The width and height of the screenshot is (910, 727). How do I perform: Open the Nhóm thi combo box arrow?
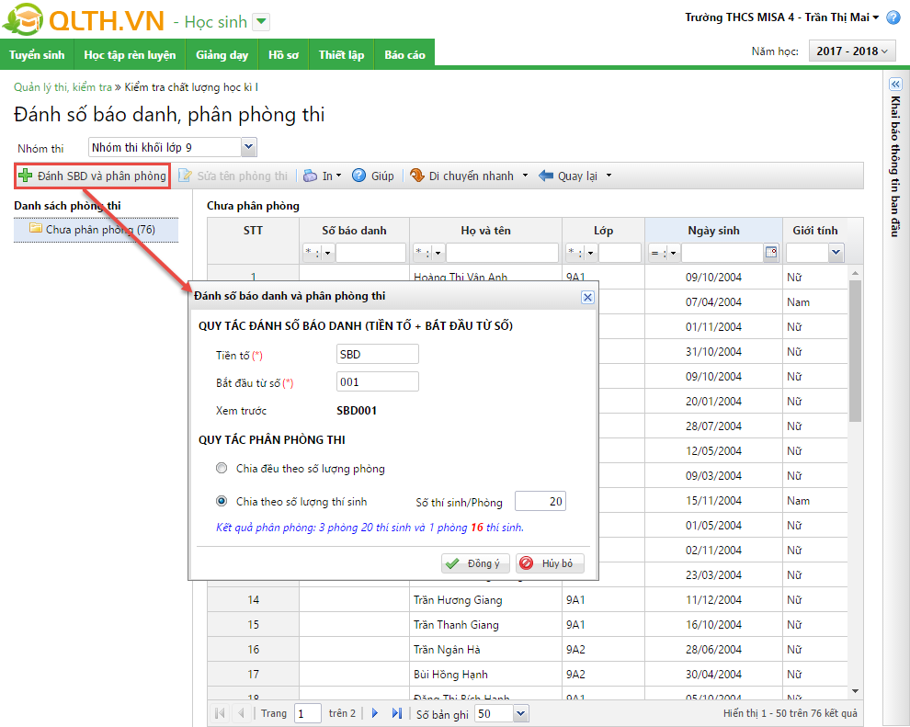pos(248,147)
